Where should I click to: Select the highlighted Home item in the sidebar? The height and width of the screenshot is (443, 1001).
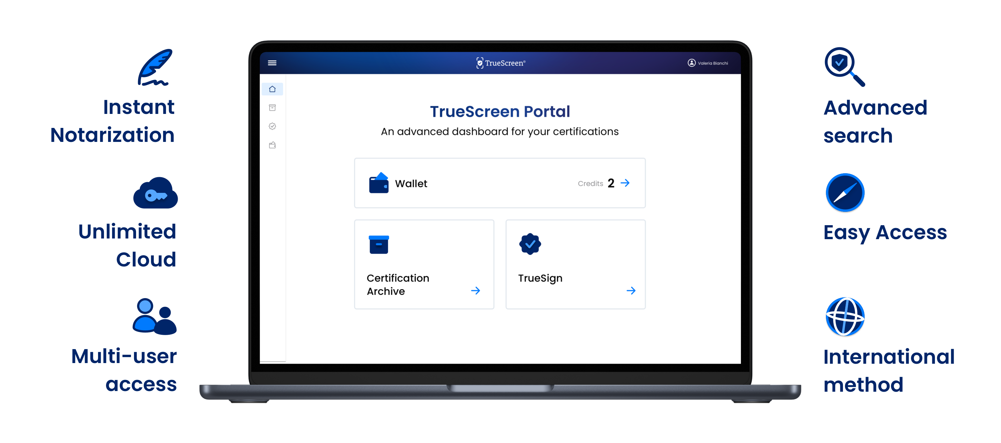(x=272, y=89)
